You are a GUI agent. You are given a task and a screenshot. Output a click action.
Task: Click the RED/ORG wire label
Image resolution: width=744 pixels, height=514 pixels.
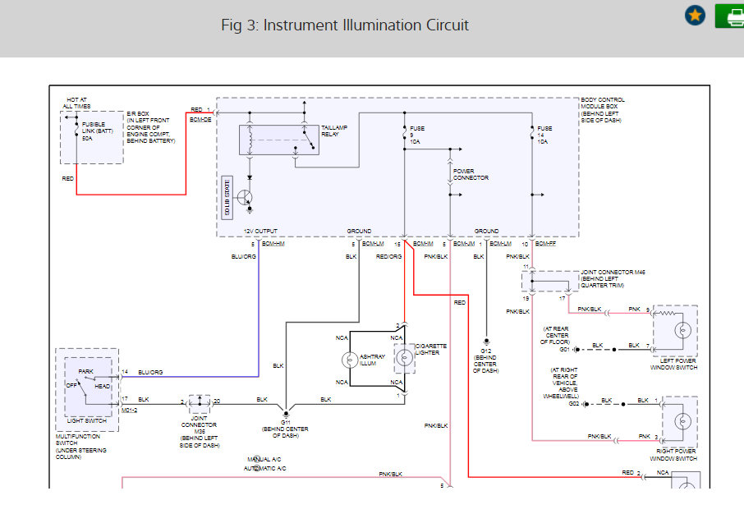[388, 256]
